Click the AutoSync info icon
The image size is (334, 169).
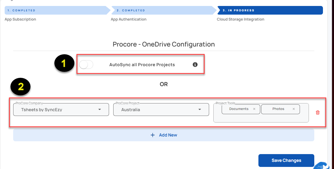pos(195,65)
